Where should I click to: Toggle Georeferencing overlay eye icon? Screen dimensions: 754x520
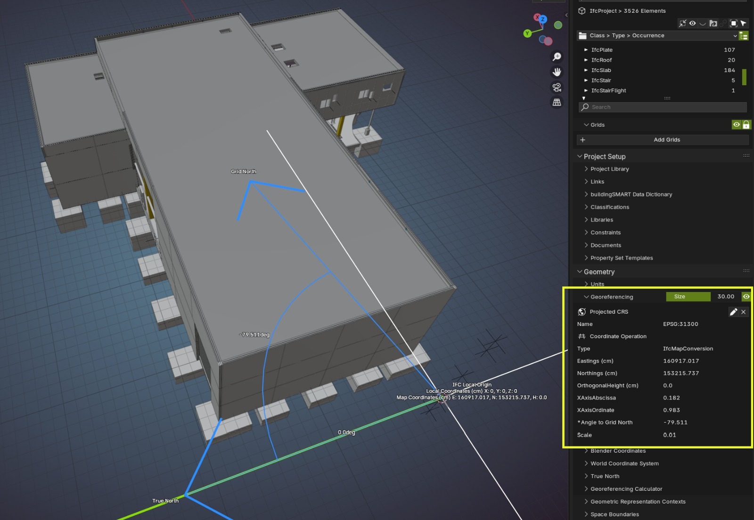(746, 297)
